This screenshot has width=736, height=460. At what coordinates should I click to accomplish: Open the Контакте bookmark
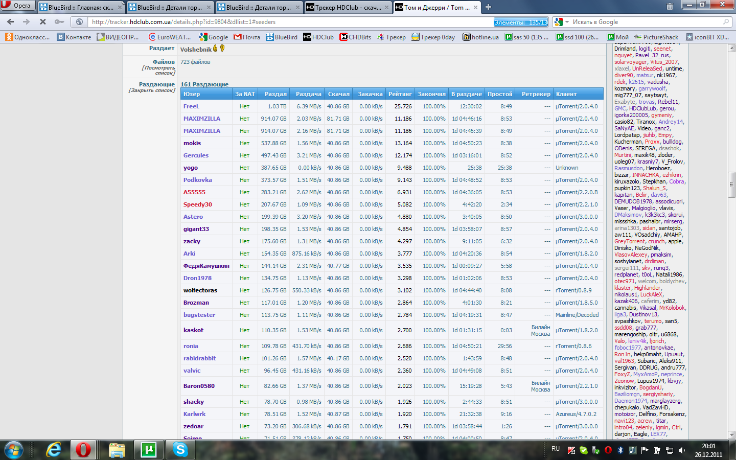(74, 37)
